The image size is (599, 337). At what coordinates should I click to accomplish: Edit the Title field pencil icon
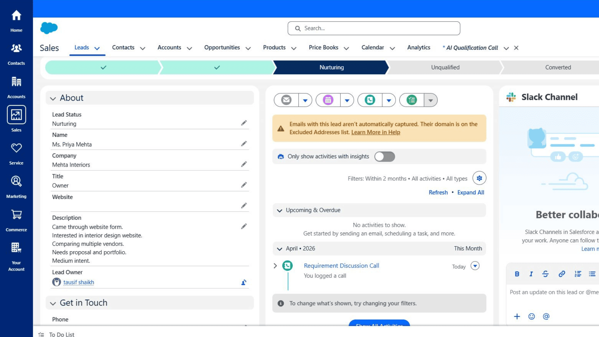coord(244,185)
